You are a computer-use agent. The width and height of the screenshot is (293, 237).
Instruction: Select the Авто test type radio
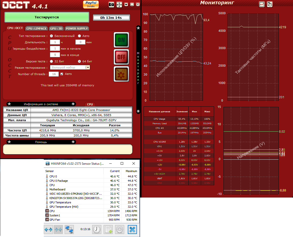tap(79, 36)
